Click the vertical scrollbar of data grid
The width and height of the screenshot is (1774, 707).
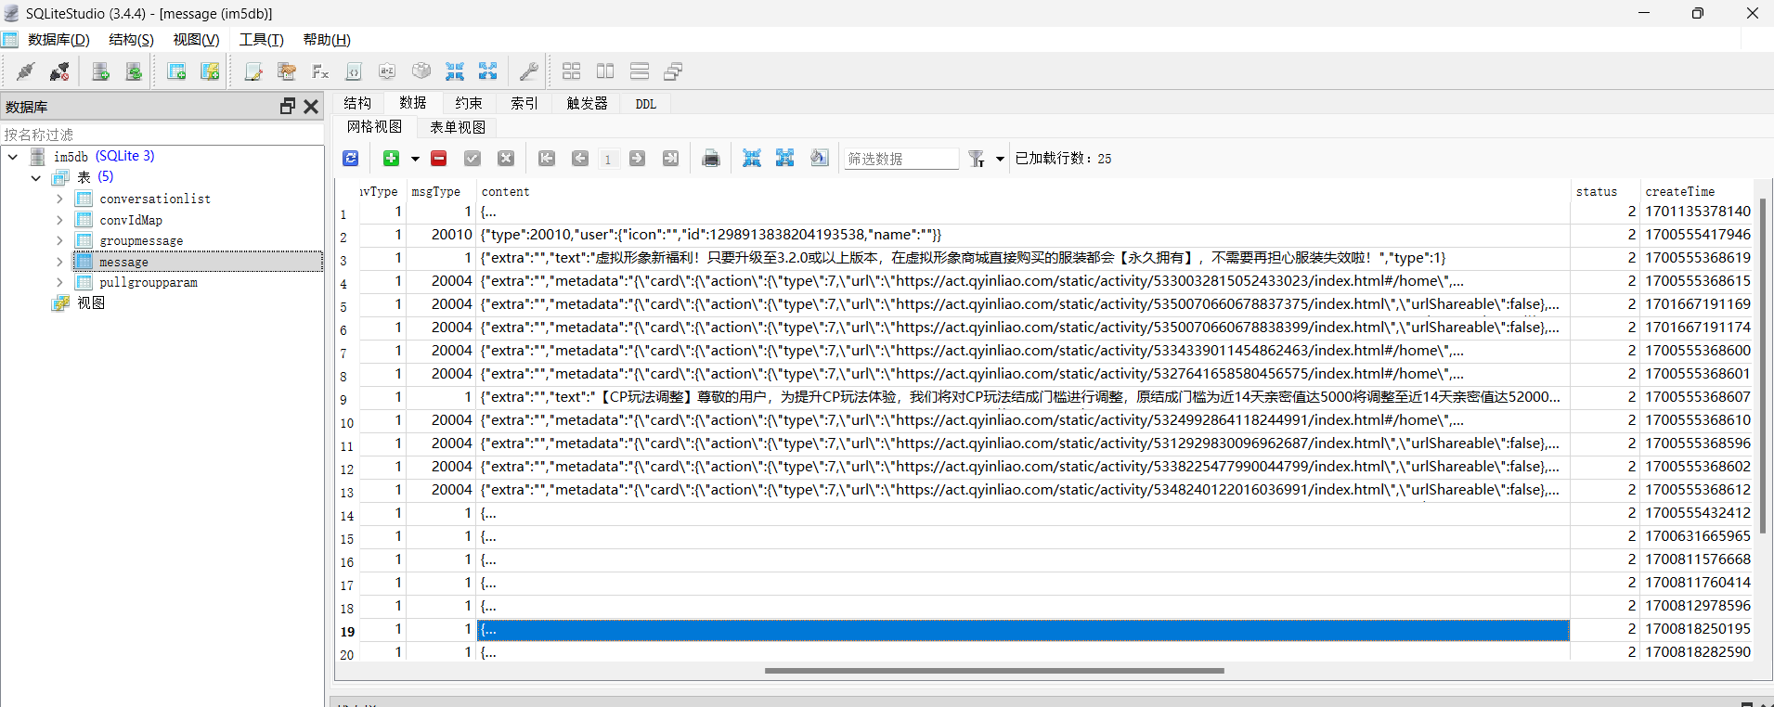[1763, 366]
